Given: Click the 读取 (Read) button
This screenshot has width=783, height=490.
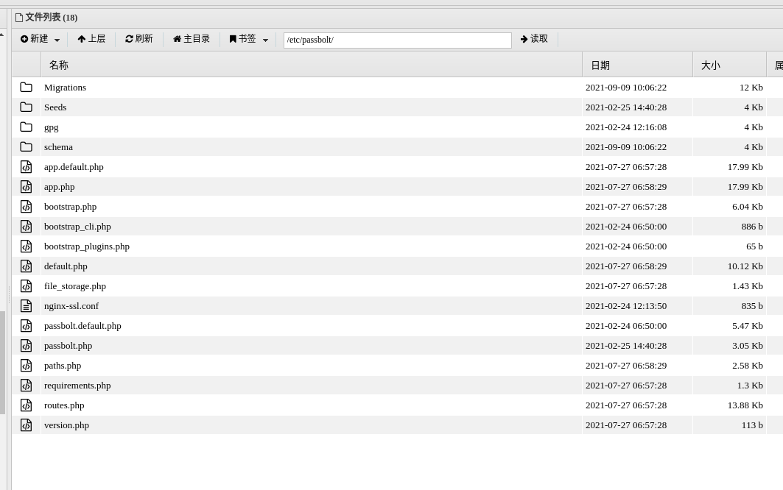Looking at the screenshot, I should pyautogui.click(x=534, y=39).
